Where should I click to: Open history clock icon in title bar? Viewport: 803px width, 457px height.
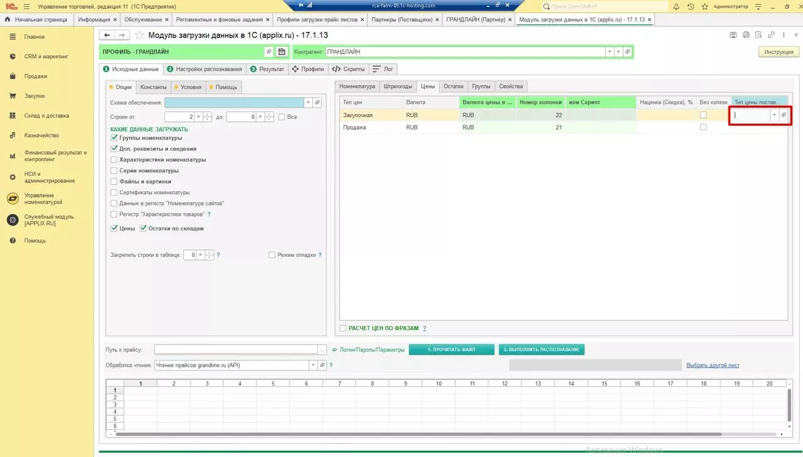pos(691,6)
